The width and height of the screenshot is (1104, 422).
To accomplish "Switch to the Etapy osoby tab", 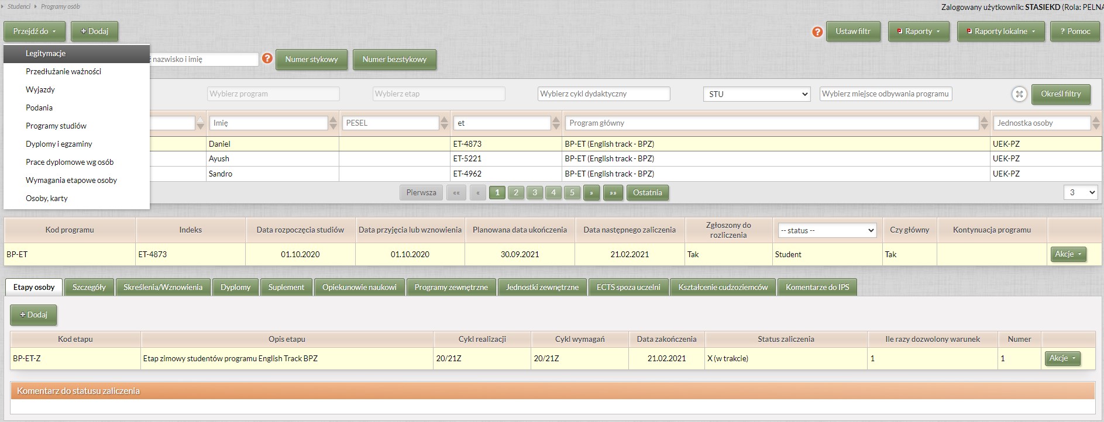I will [x=34, y=287].
